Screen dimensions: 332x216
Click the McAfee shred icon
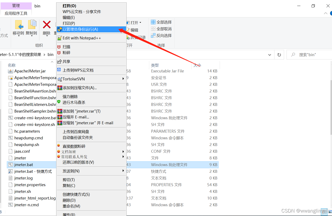(x=59, y=52)
